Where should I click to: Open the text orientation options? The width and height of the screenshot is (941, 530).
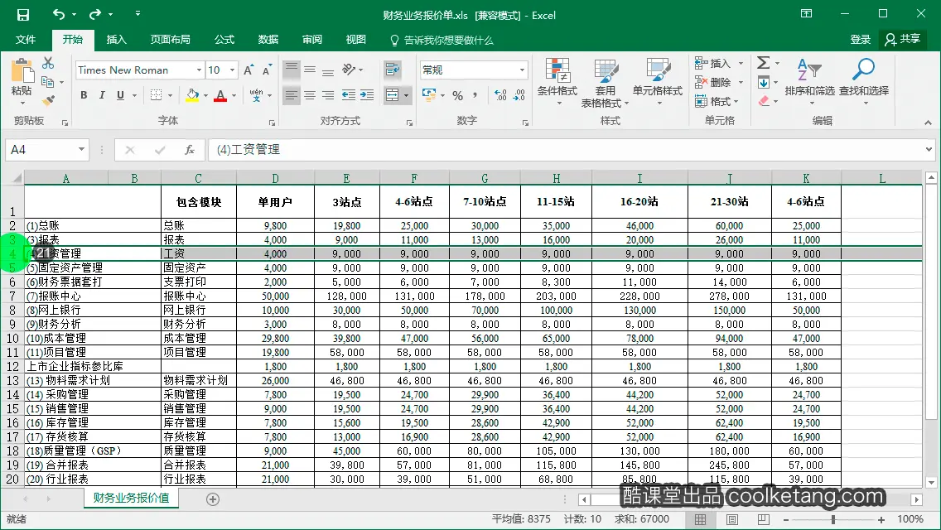point(352,70)
